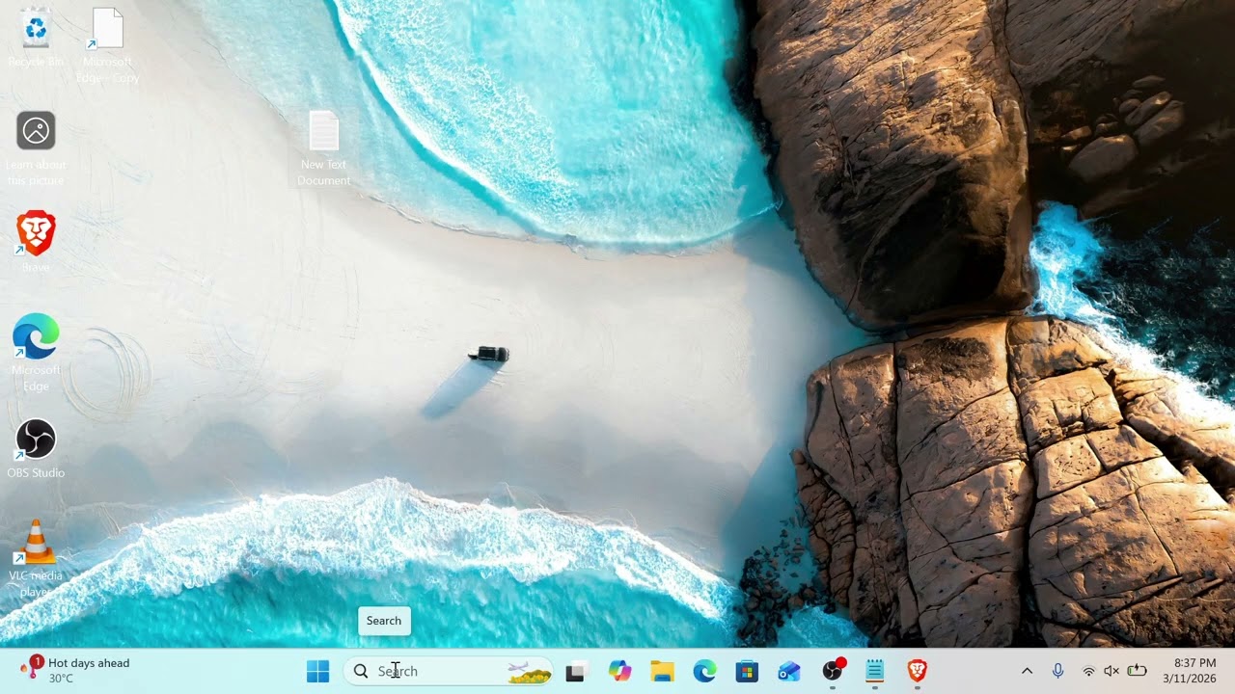Click the microphone tray icon
This screenshot has width=1235, height=694.
(x=1058, y=671)
